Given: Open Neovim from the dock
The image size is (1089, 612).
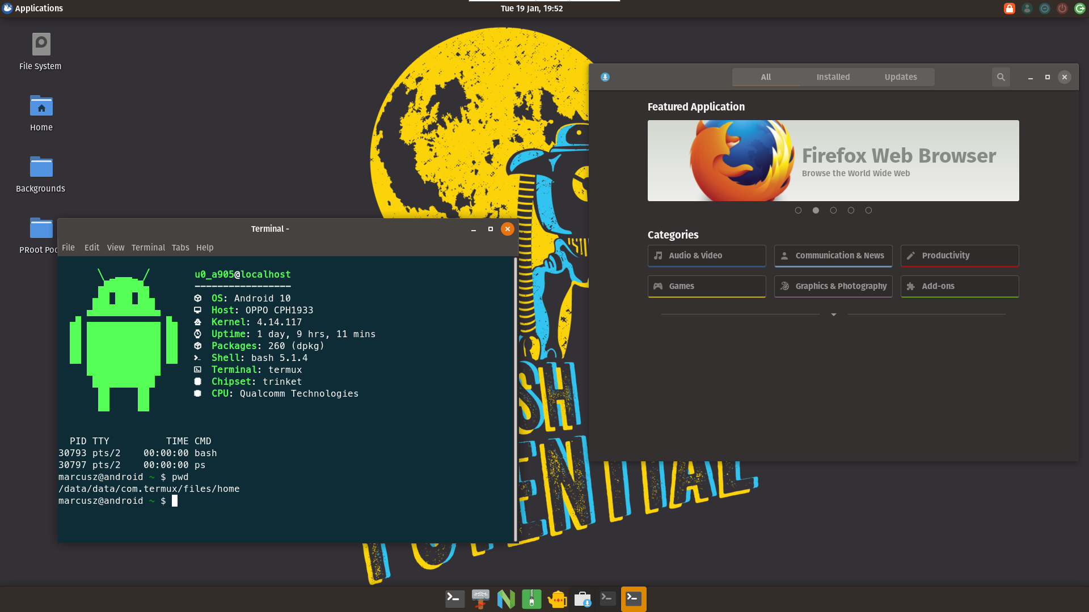Looking at the screenshot, I should pyautogui.click(x=506, y=599).
